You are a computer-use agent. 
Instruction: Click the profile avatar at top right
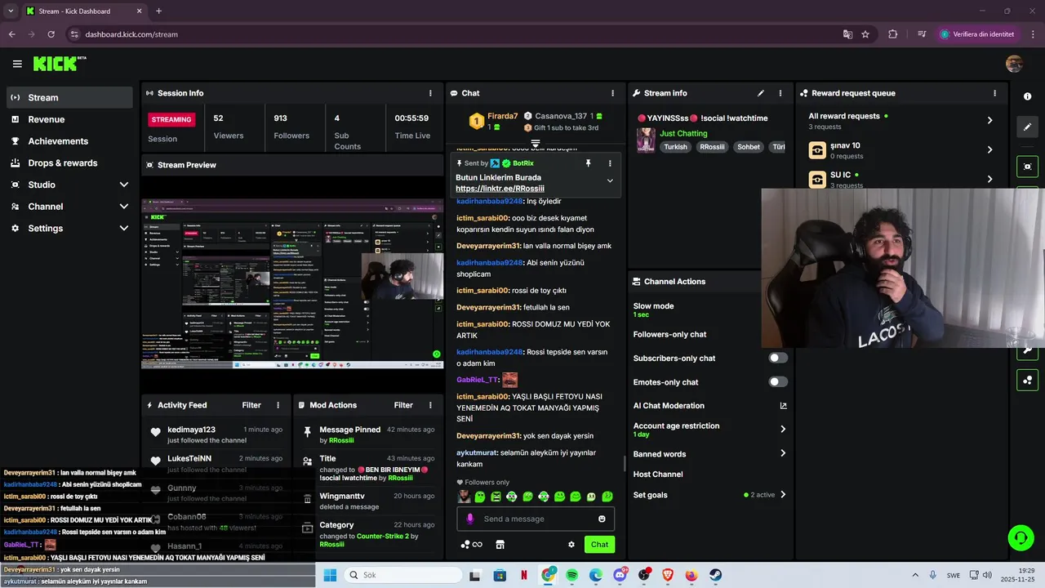coord(1014,64)
